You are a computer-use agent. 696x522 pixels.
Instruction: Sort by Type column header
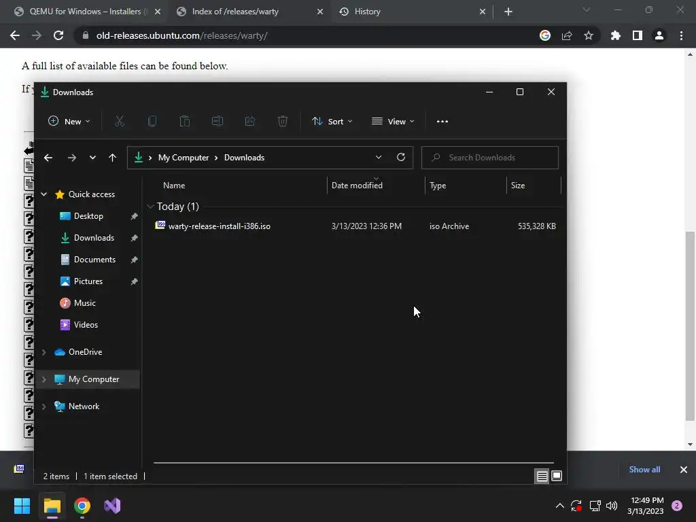pyautogui.click(x=438, y=186)
